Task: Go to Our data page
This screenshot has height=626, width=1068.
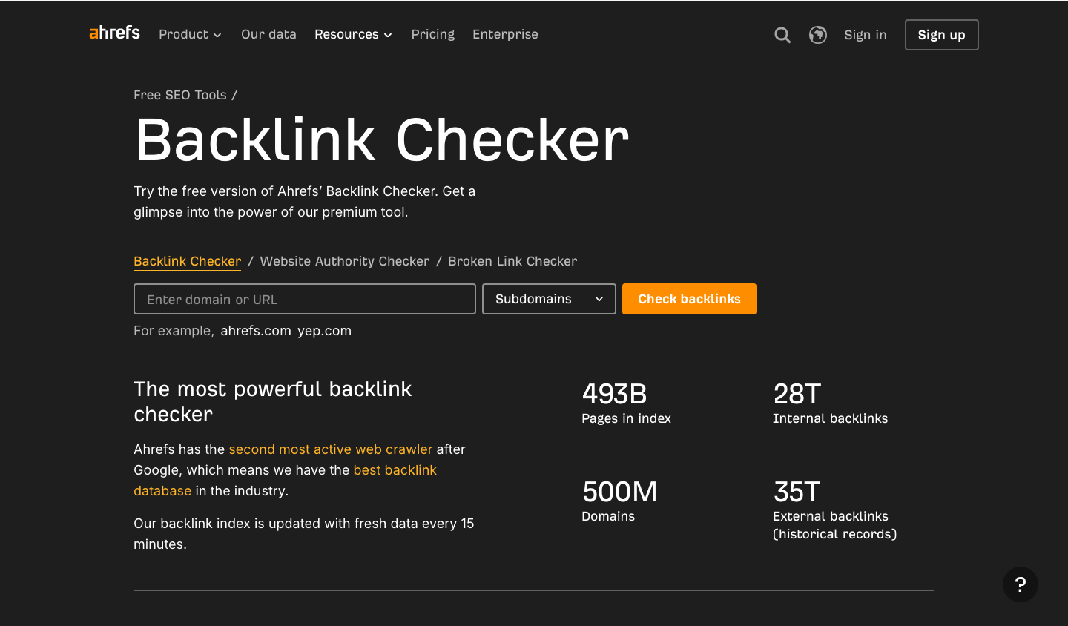Action: point(268,34)
